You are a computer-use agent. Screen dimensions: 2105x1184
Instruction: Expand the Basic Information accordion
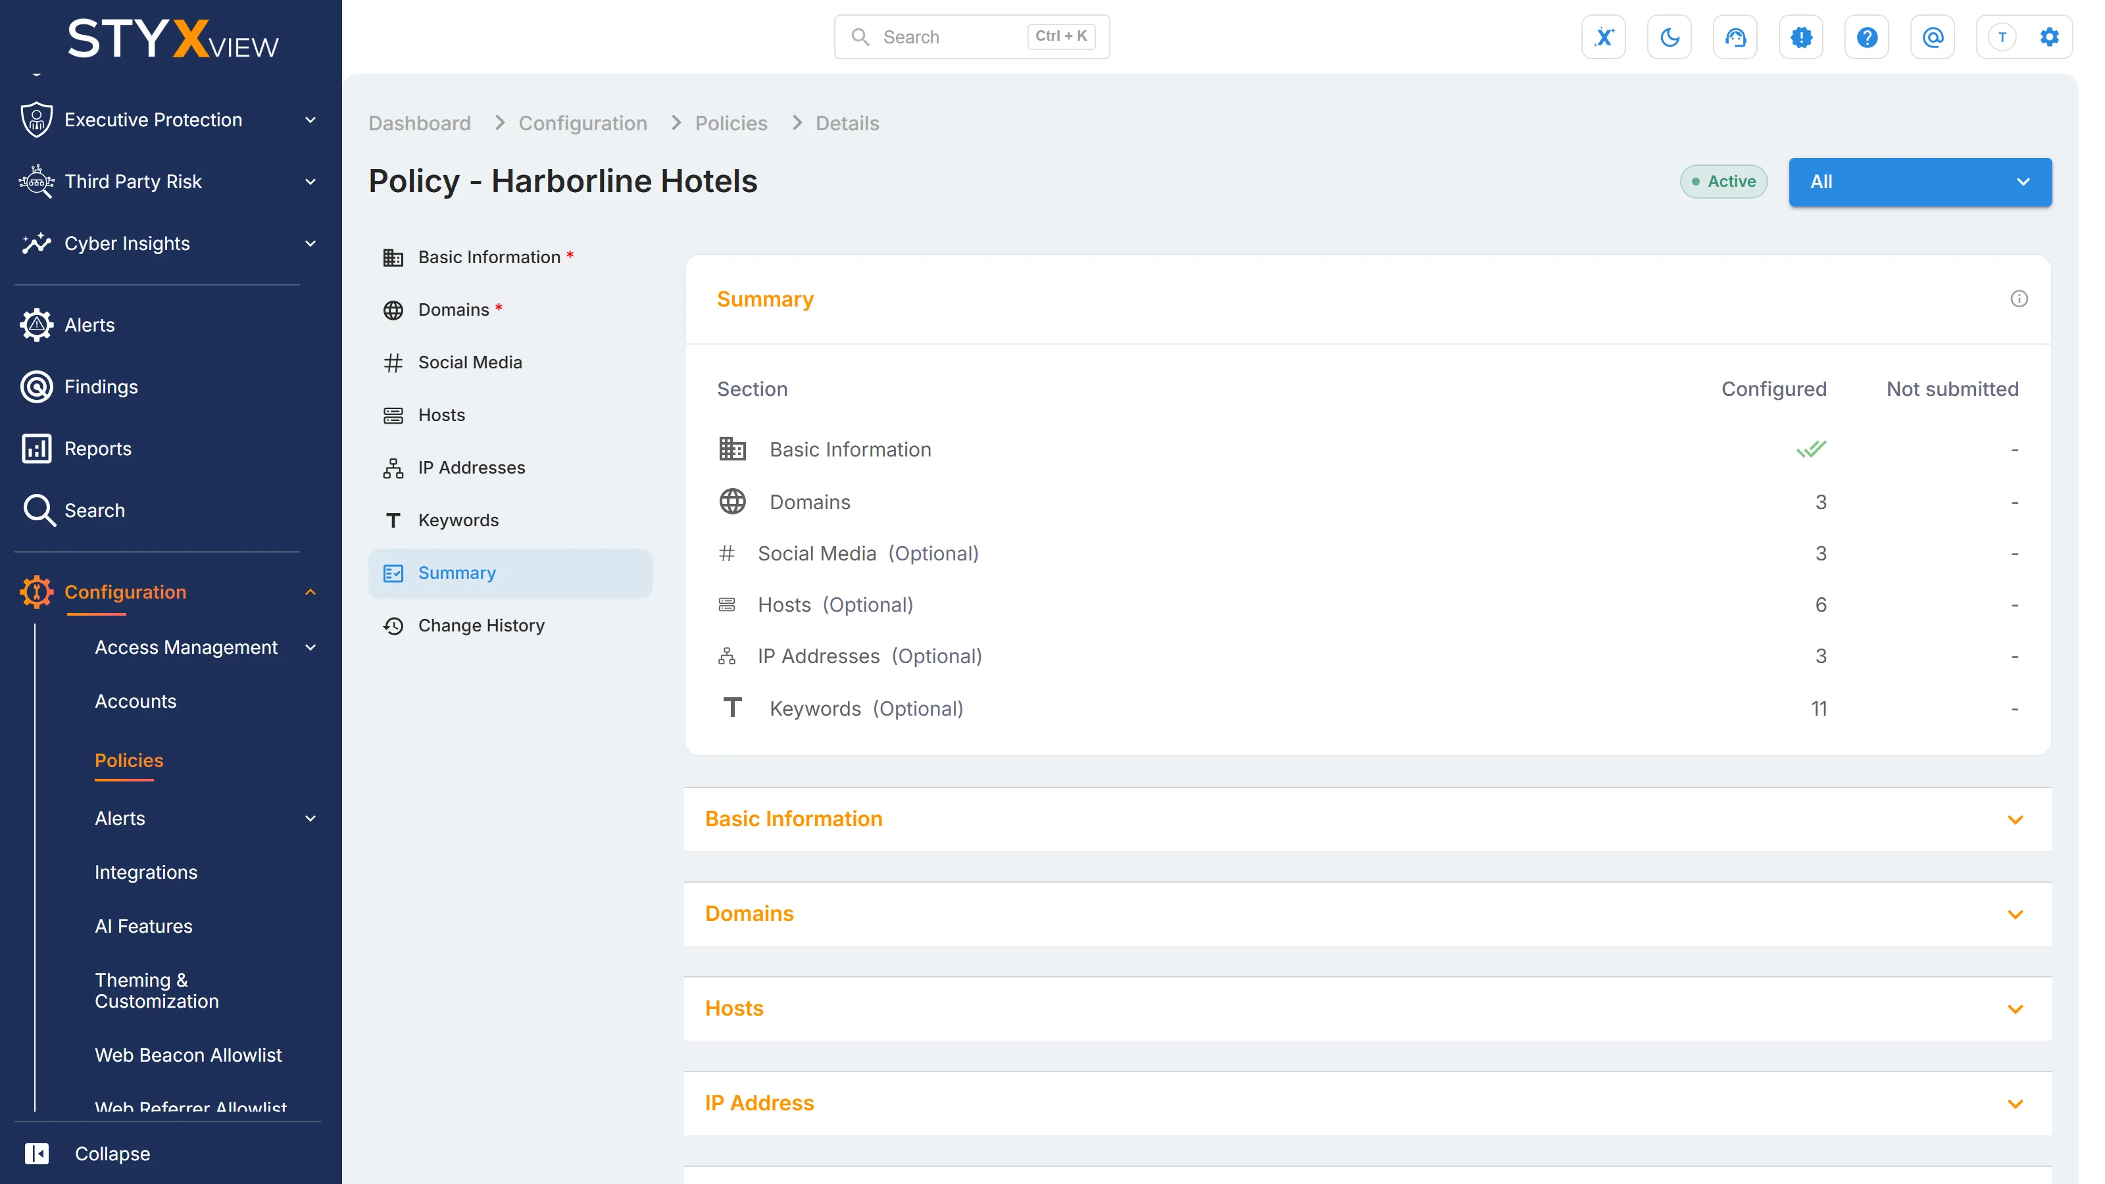[1368, 820]
